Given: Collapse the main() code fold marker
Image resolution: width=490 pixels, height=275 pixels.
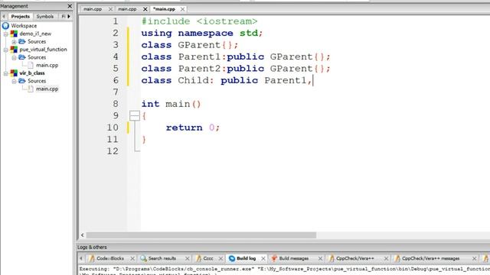Looking at the screenshot, I should click(x=135, y=115).
